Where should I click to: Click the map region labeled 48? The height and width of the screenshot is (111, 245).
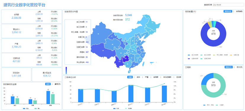point(112,44)
